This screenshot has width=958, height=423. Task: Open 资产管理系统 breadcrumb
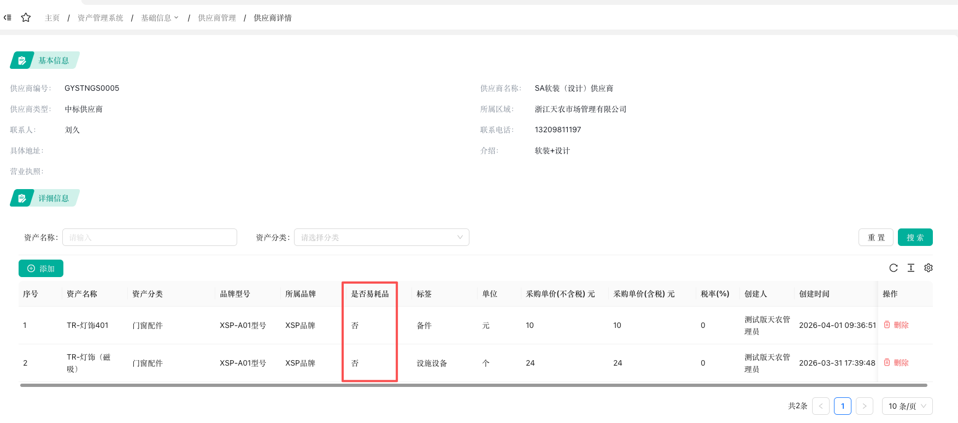(101, 18)
